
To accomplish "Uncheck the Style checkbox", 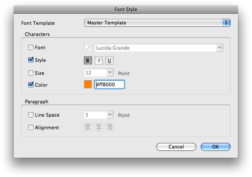I will [x=31, y=60].
